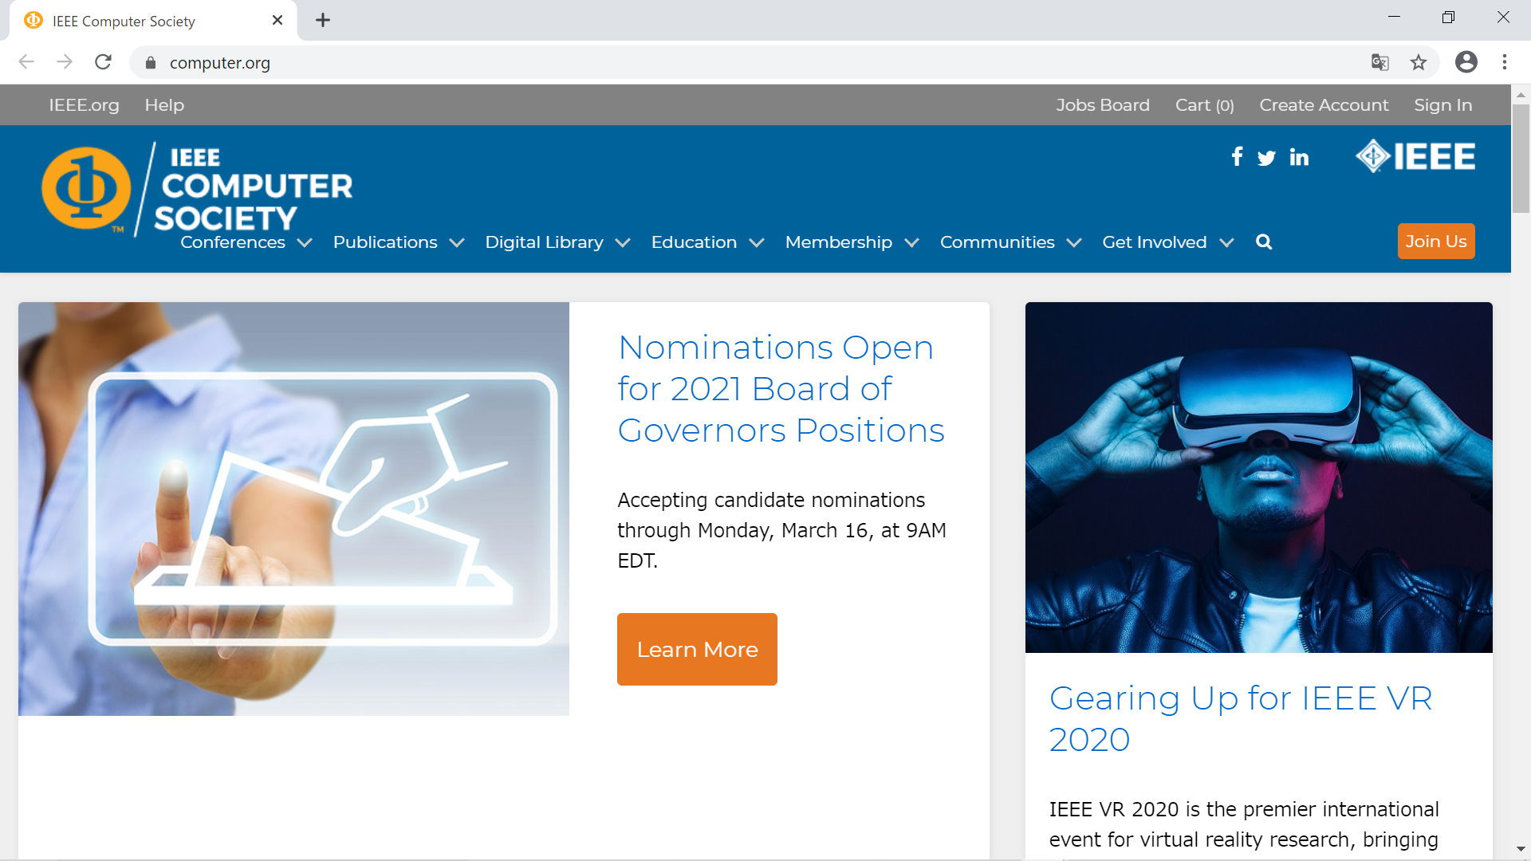Open site search magnifier icon

(x=1264, y=242)
